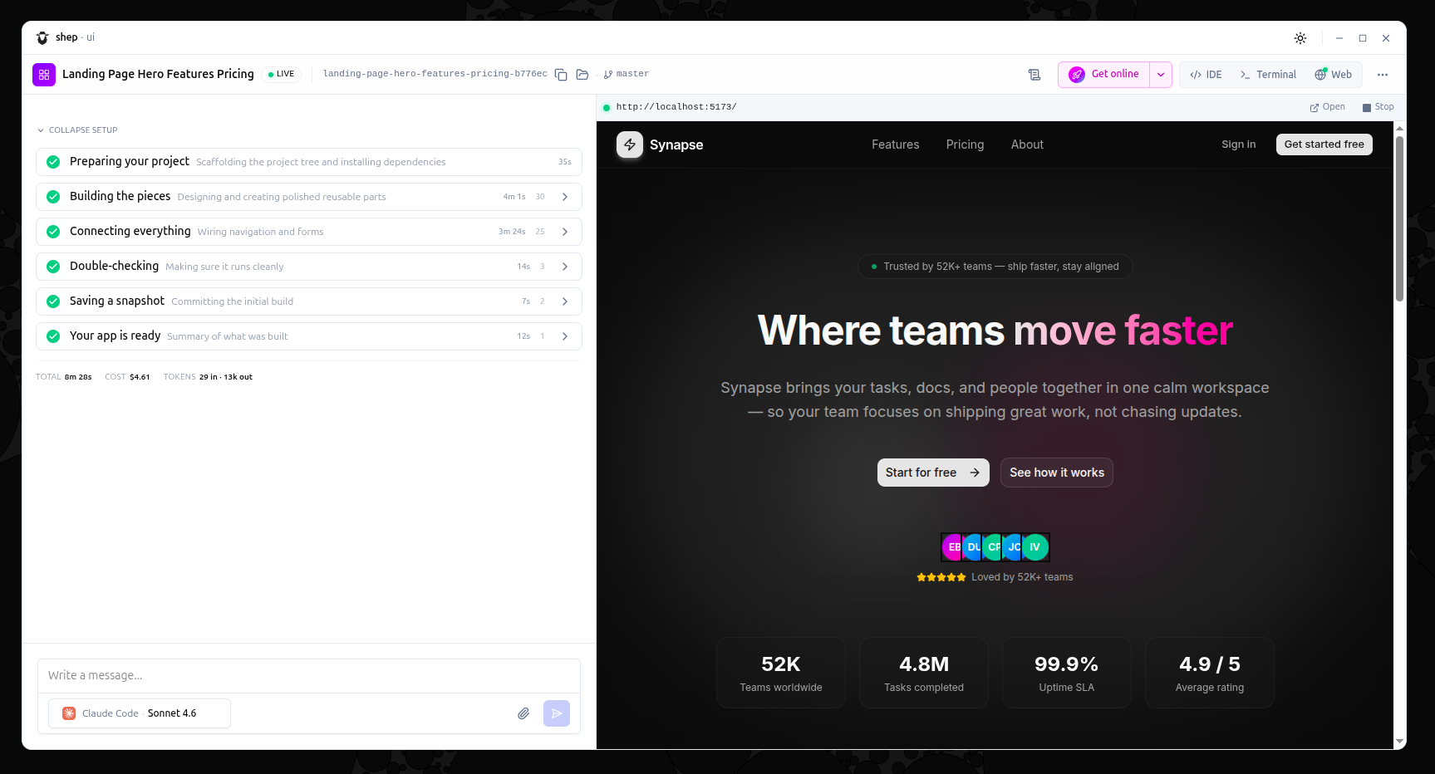
Task: Stop the running preview server
Action: 1378,106
